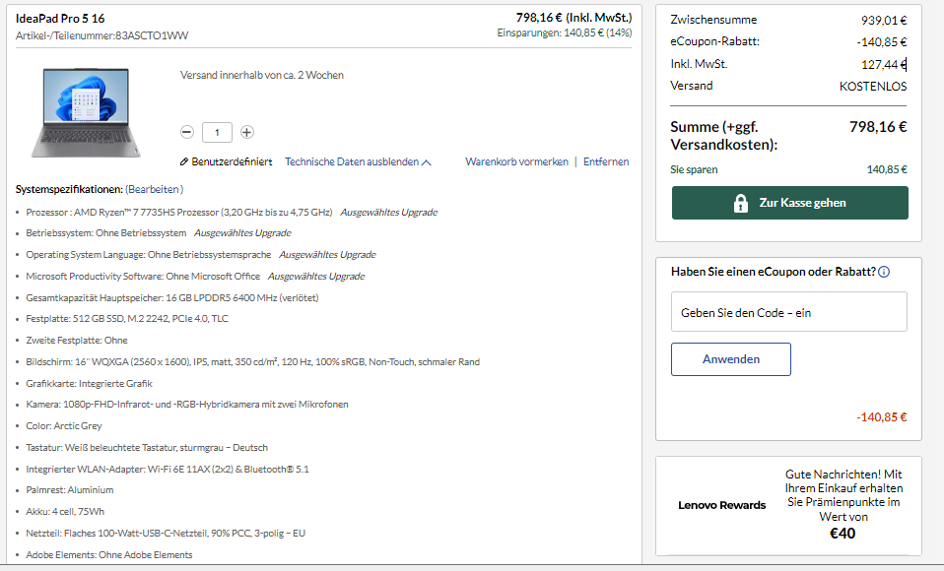944x571 pixels.
Task: Click the Gesamtkapazität Hauptspeicher 16 GB line
Action: [172, 298]
